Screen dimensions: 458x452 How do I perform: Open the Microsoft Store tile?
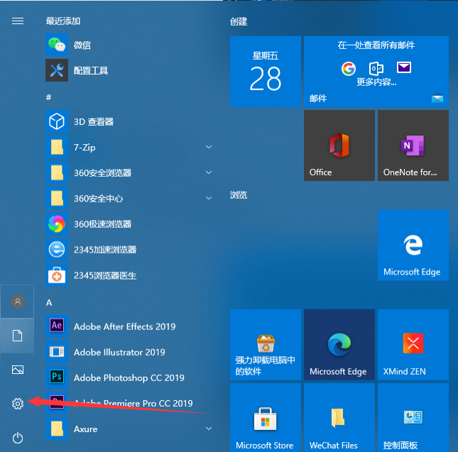[265, 417]
